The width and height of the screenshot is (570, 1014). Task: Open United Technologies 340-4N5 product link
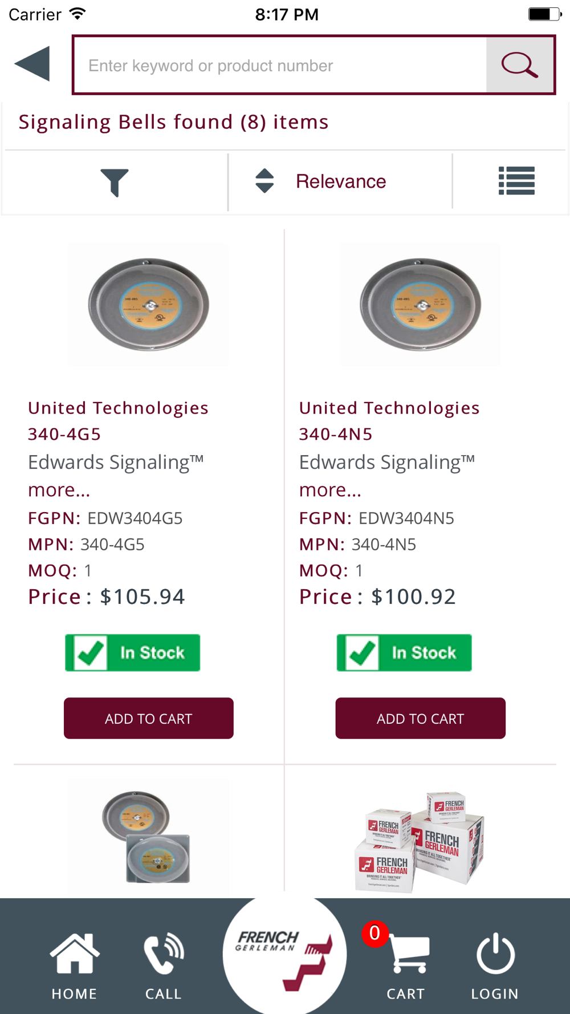coord(389,421)
